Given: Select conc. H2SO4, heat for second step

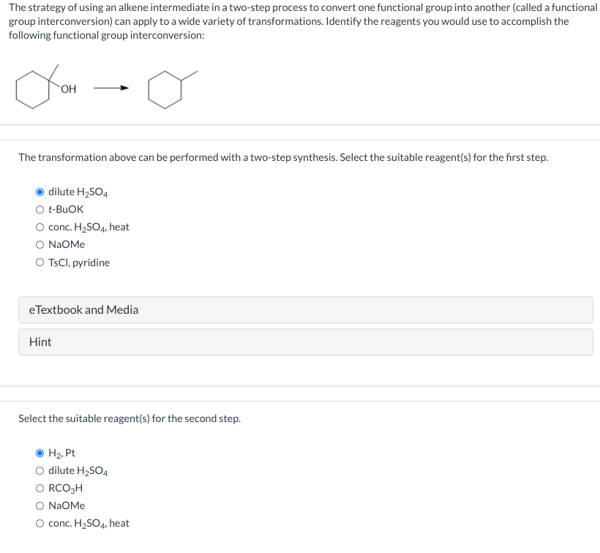Looking at the screenshot, I should (40, 524).
